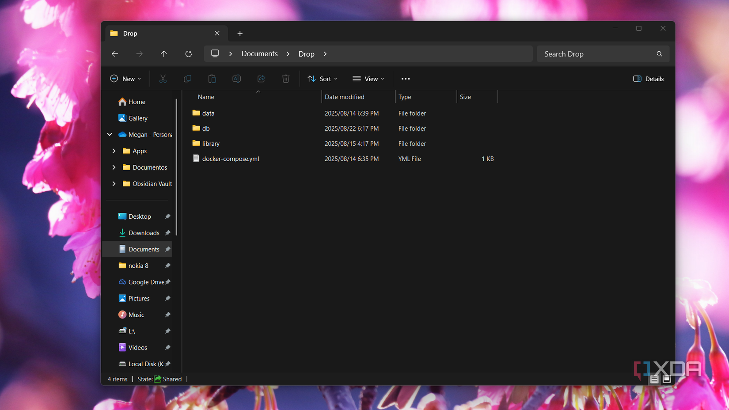This screenshot has height=410, width=729.
Task: Unpin Downloads from Quick access
Action: (x=167, y=233)
